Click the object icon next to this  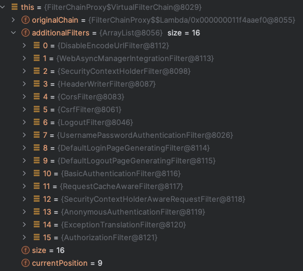(15, 7)
